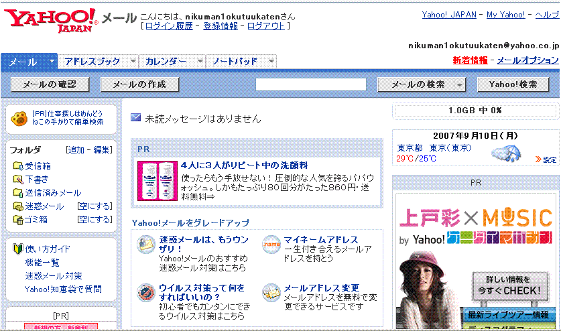Click the 使い方ガイド beginner mark icon
The height and width of the screenshot is (331, 561).
click(x=18, y=249)
